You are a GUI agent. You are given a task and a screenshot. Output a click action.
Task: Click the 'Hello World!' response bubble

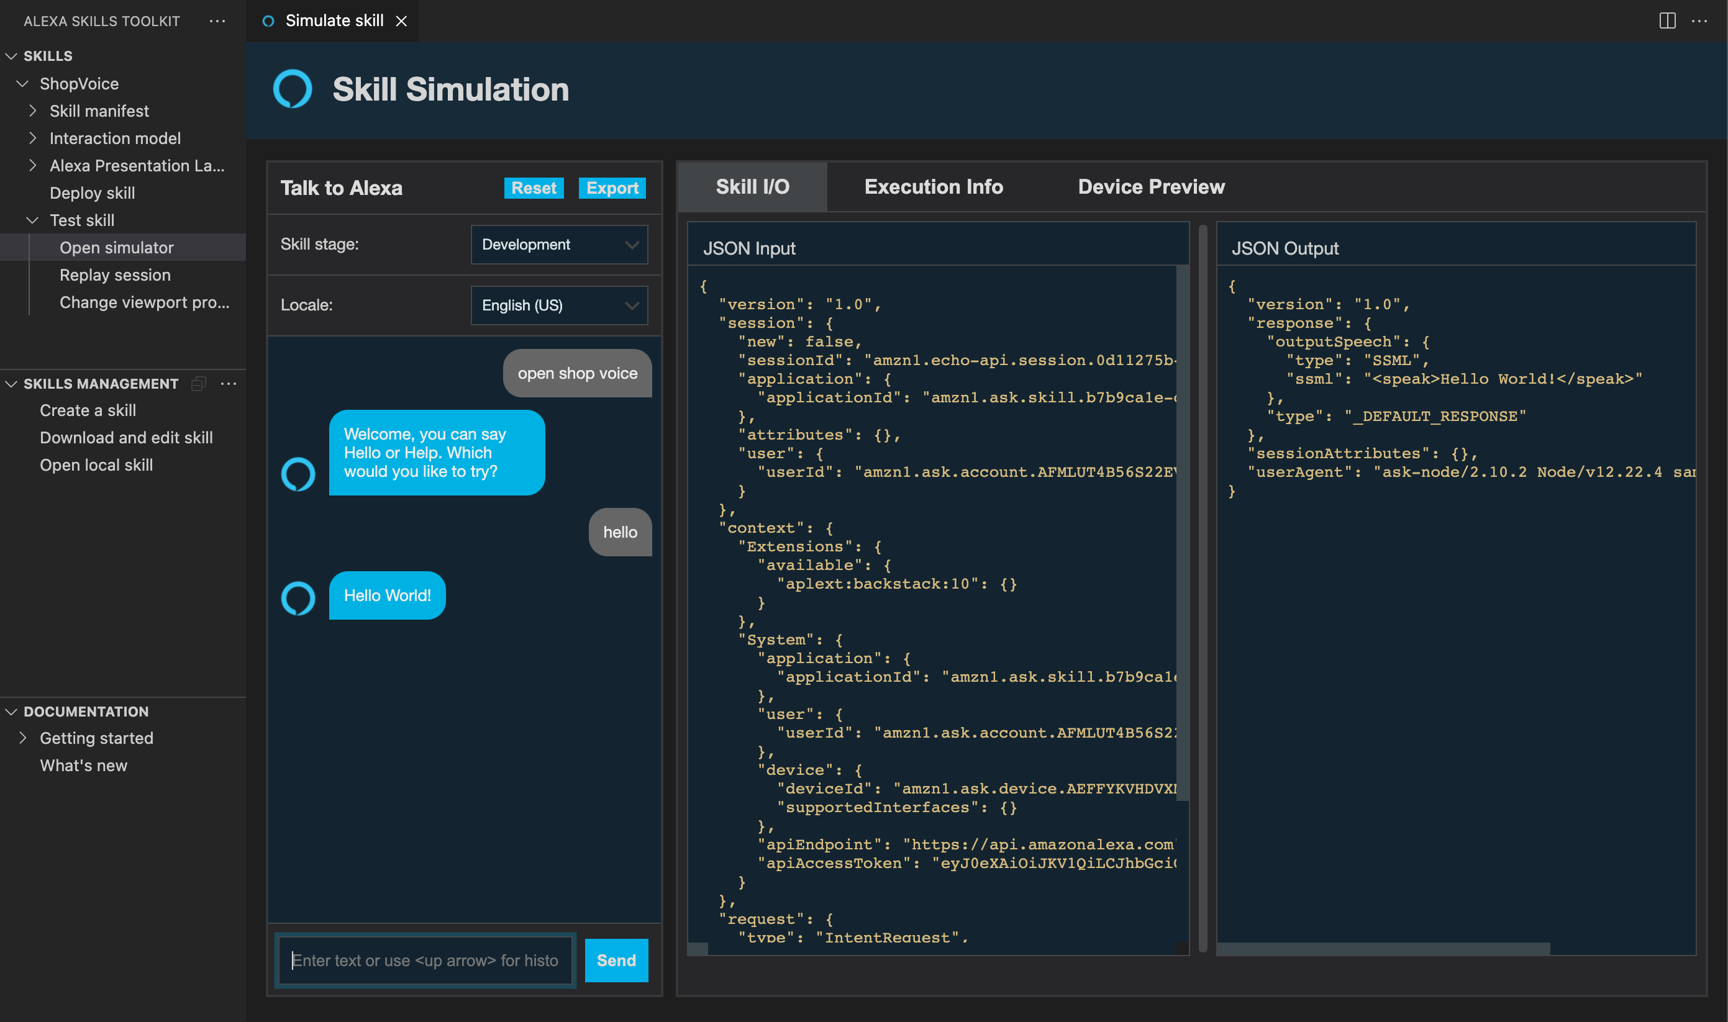pyautogui.click(x=387, y=595)
